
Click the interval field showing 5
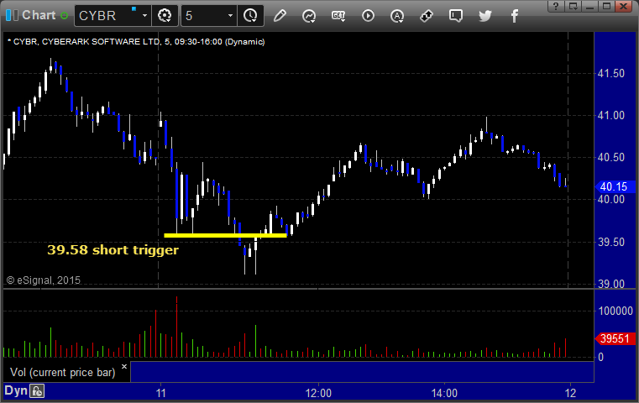(x=204, y=15)
